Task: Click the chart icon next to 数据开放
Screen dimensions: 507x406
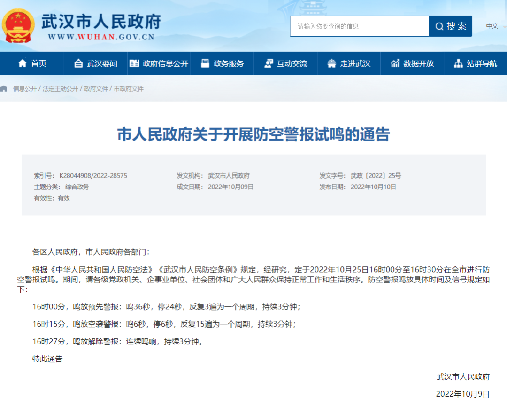Action: (394, 63)
